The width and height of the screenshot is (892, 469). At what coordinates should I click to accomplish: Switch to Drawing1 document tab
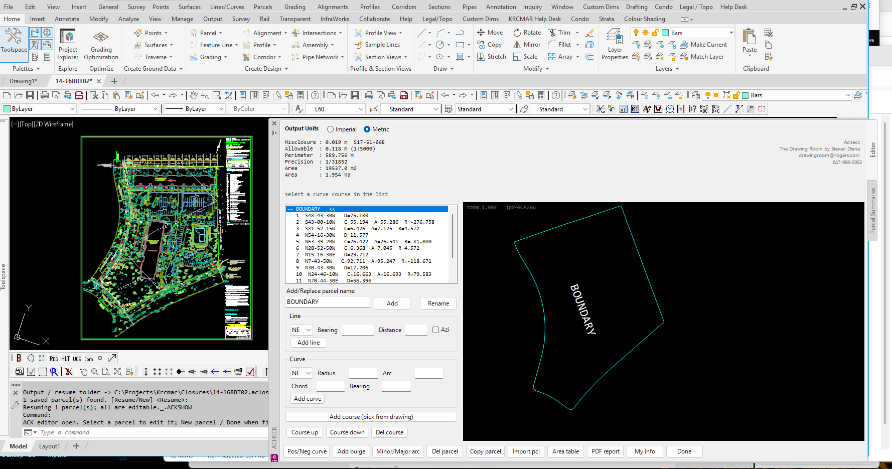[23, 81]
